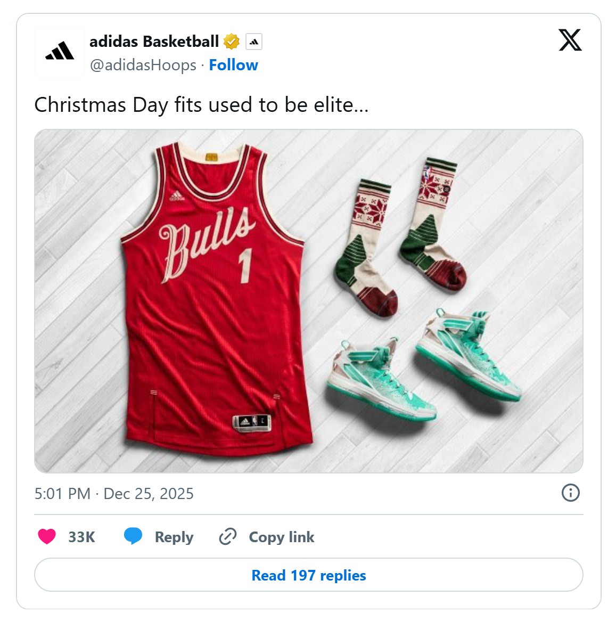Click the gold verified badge
Image resolution: width=616 pixels, height=621 pixels.
232,42
